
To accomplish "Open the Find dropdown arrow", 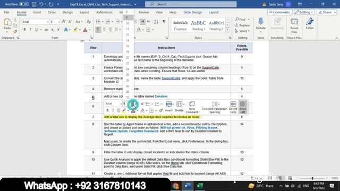I will point(249,20).
